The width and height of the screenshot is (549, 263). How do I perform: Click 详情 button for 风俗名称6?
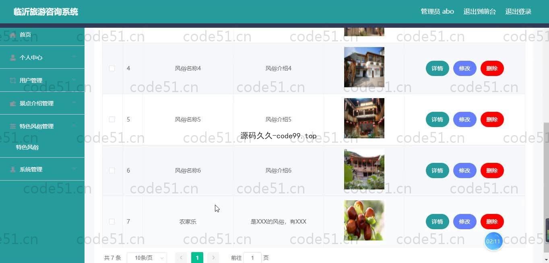pos(438,171)
